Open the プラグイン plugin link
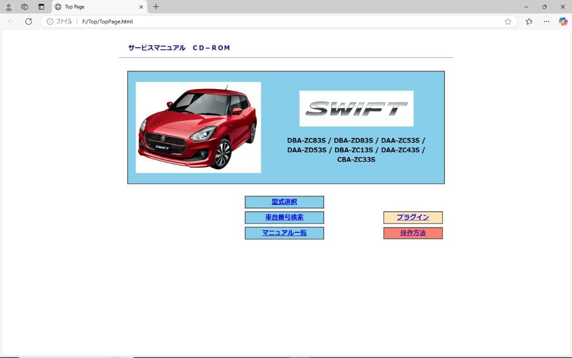 coord(413,217)
